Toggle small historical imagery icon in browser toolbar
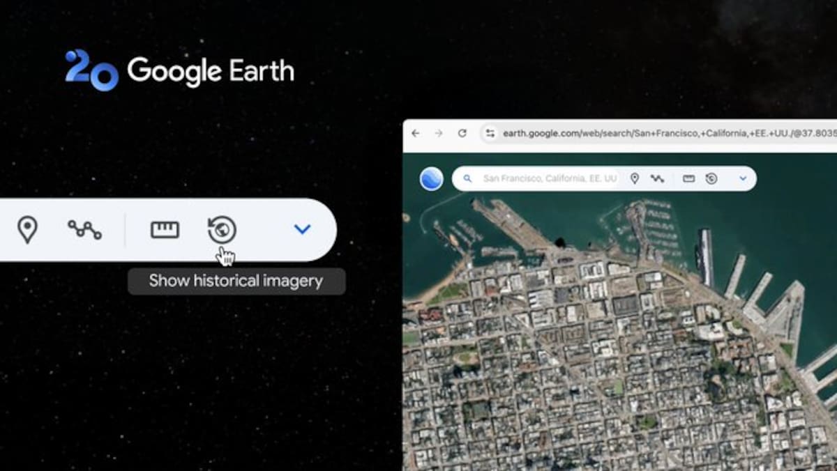The height and width of the screenshot is (471, 837). [711, 179]
